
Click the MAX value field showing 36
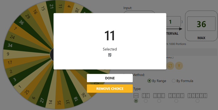(x=201, y=24)
